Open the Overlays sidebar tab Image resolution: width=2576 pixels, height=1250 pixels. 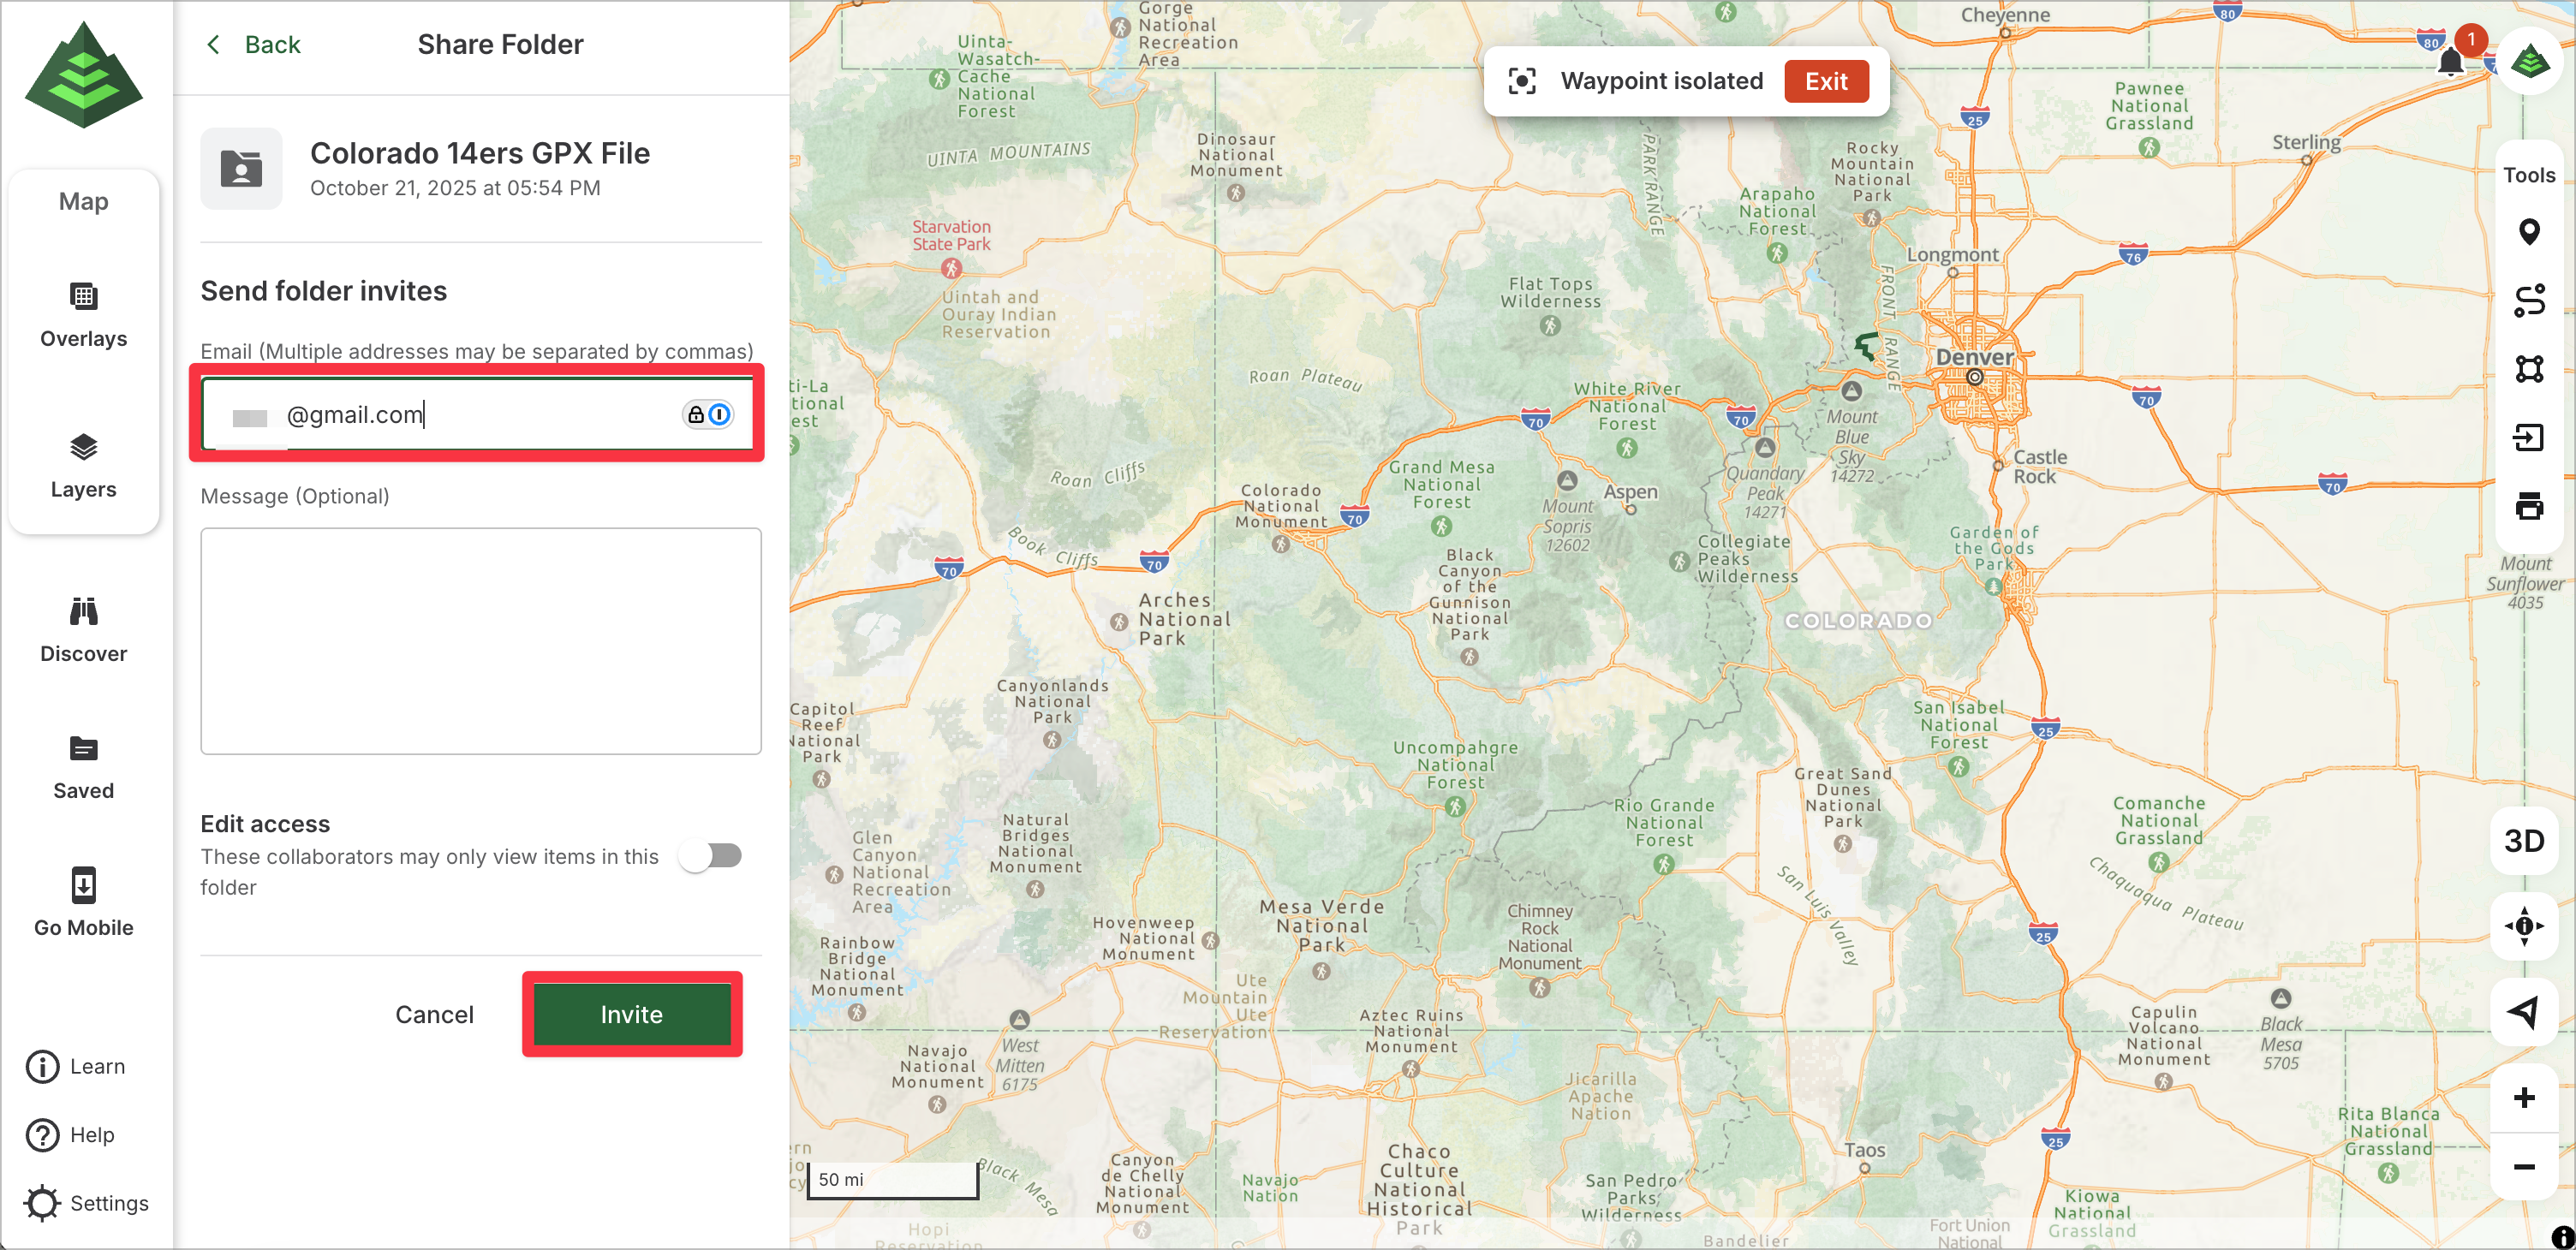83,314
